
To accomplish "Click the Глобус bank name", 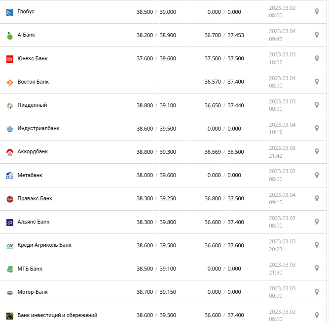I will (26, 11).
